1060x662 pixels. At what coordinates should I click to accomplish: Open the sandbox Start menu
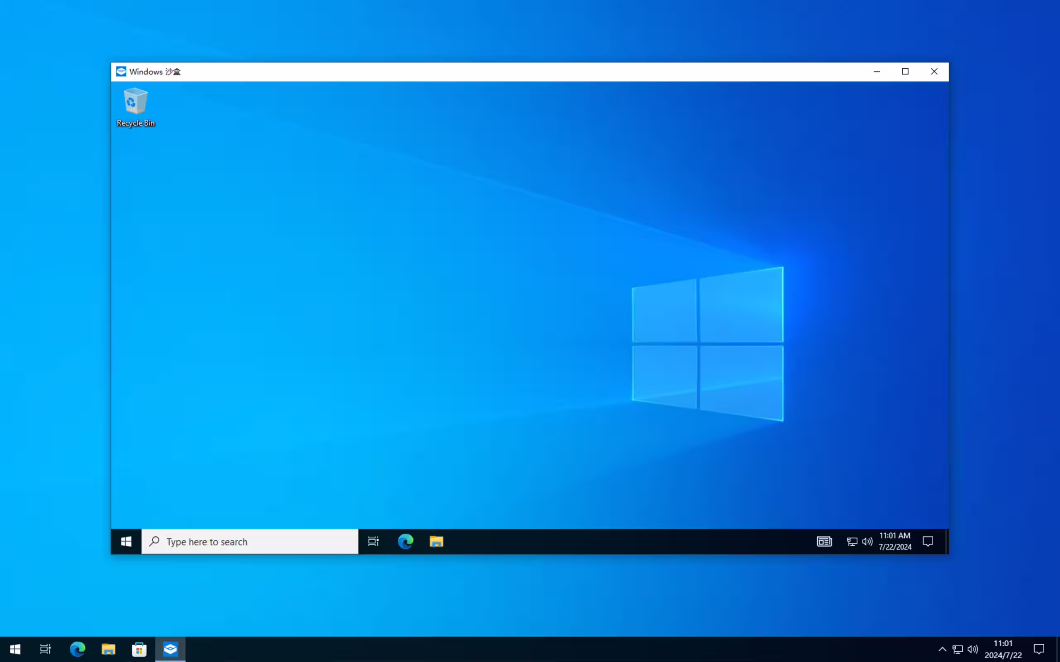126,542
